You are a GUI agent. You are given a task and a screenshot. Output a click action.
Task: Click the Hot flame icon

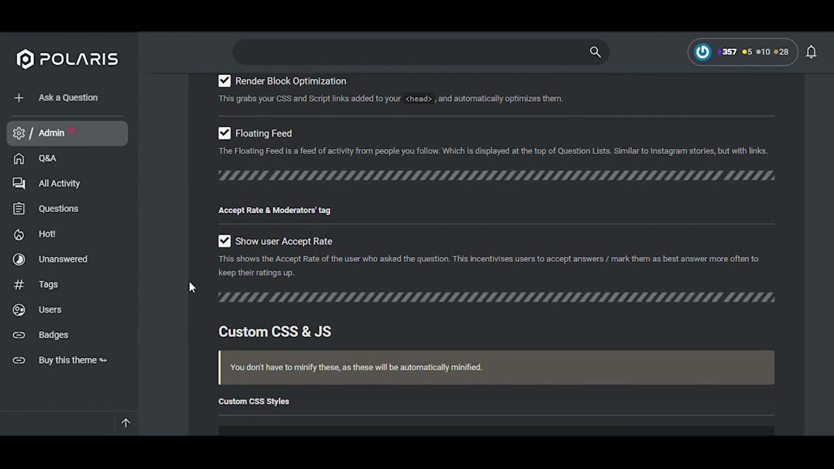19,234
